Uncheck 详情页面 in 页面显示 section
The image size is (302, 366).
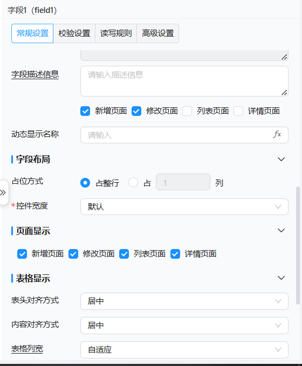[x=175, y=254]
